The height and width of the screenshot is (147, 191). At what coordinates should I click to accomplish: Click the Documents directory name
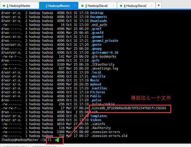pyautogui.click(x=99, y=17)
